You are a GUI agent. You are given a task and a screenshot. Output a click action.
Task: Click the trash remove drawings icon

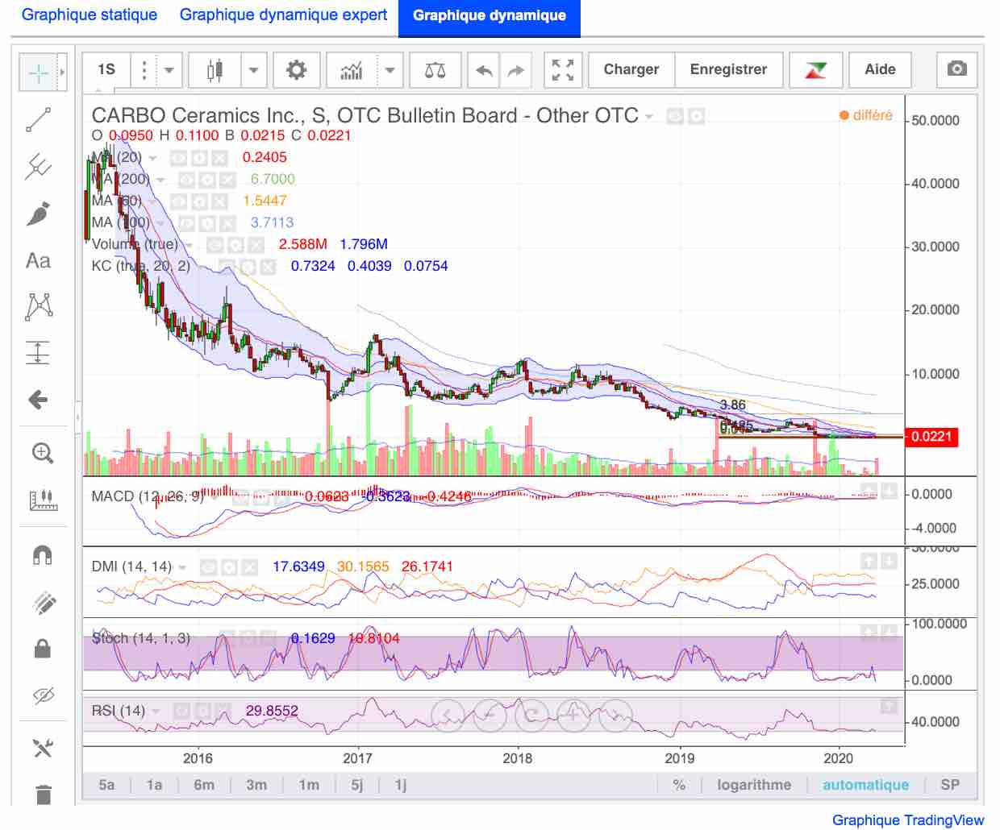tap(44, 795)
